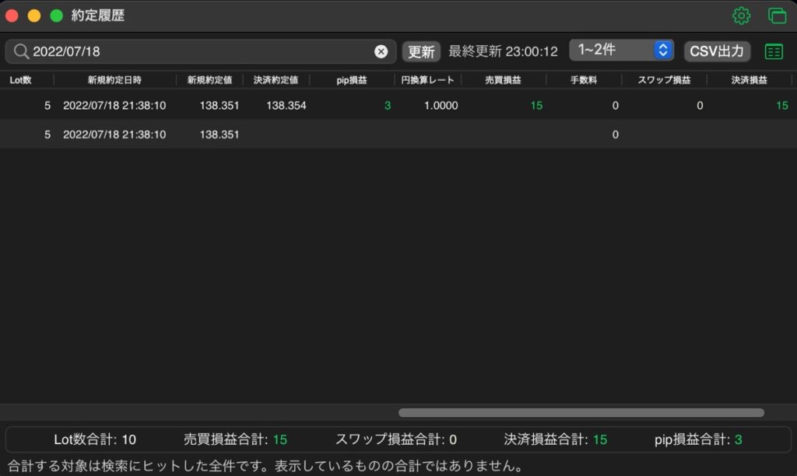Select the 1.0000 円換算レート cell
The height and width of the screenshot is (476, 797).
coord(441,106)
